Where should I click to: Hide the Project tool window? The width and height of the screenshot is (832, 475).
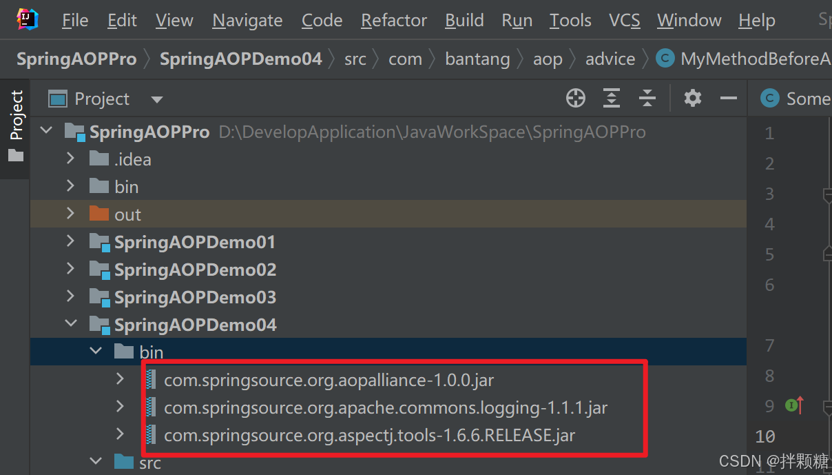(729, 99)
